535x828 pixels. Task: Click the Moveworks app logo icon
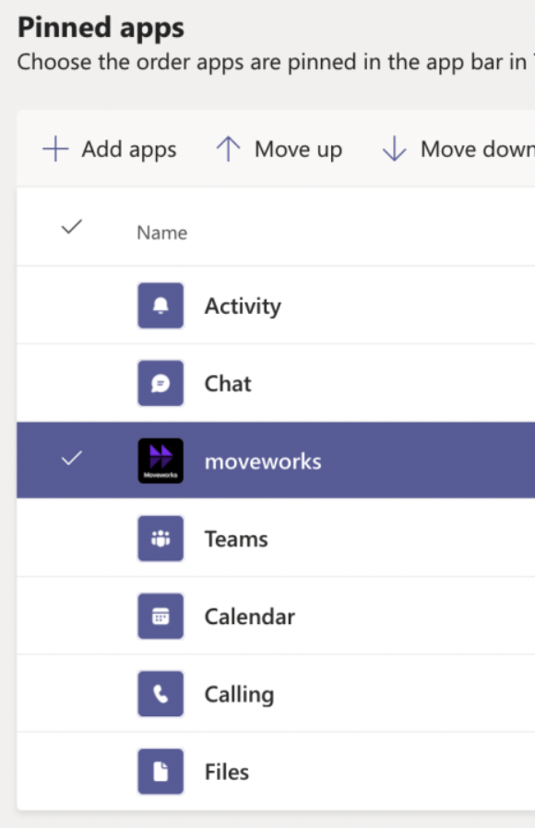coord(160,461)
